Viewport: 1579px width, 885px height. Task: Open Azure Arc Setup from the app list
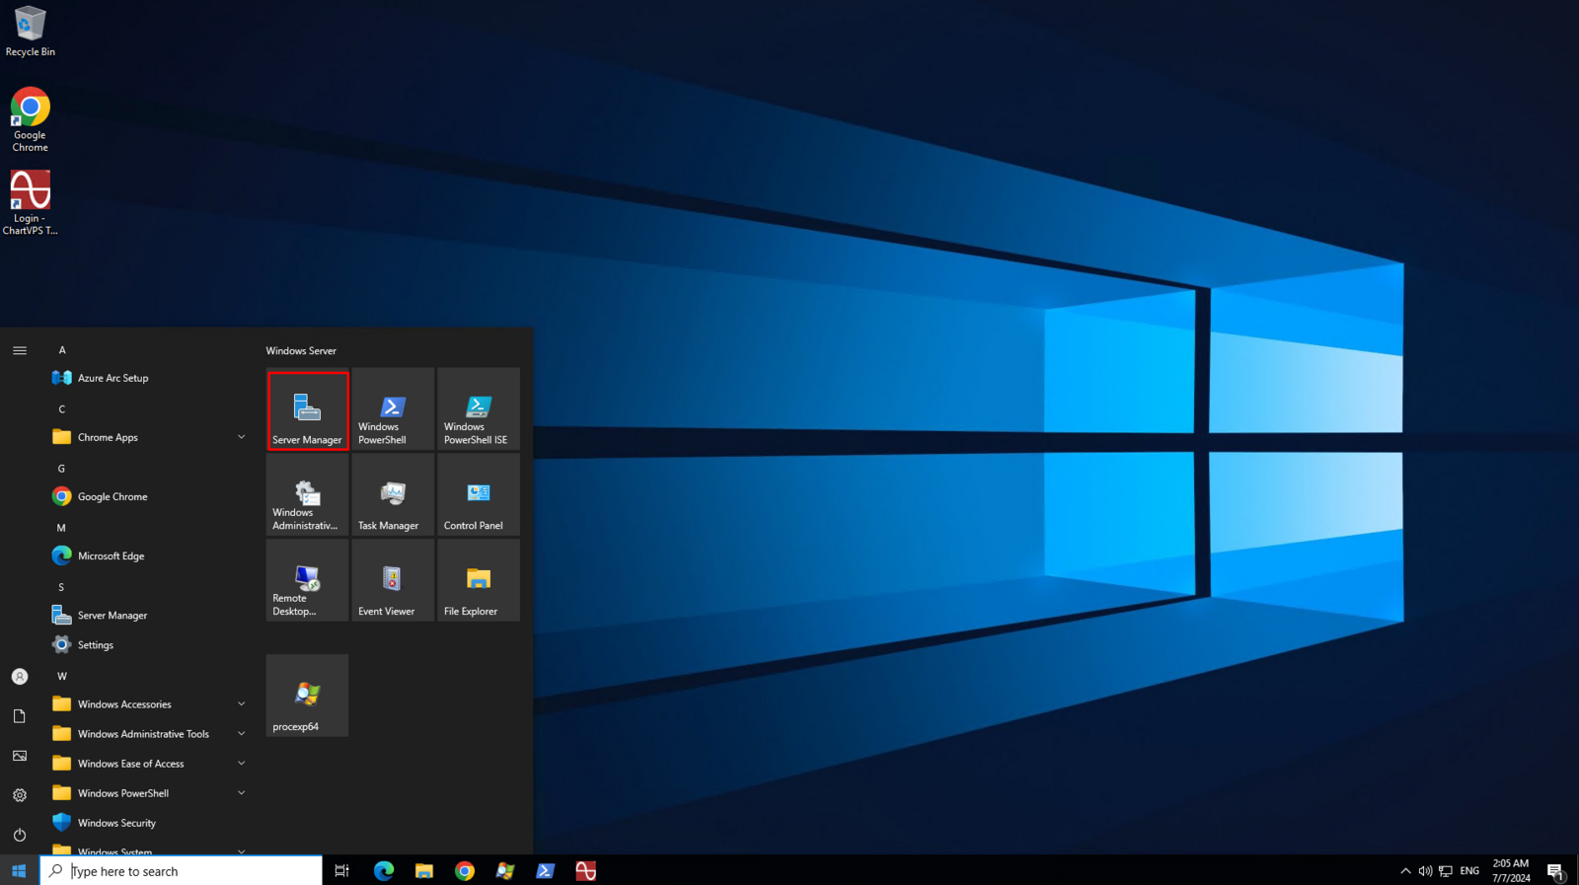click(x=113, y=378)
